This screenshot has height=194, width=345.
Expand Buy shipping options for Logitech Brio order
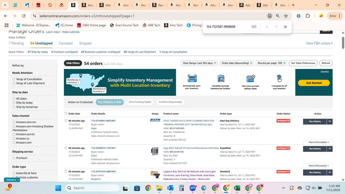[330, 173]
